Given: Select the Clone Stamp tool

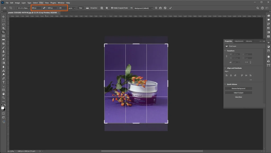Looking at the screenshot, I should click(x=3, y=51).
